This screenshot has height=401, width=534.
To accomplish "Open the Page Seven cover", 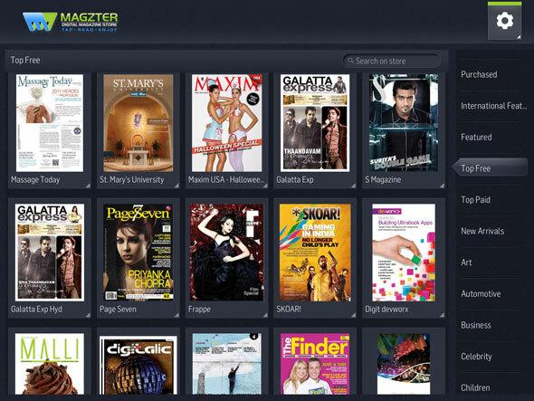I will (138, 253).
